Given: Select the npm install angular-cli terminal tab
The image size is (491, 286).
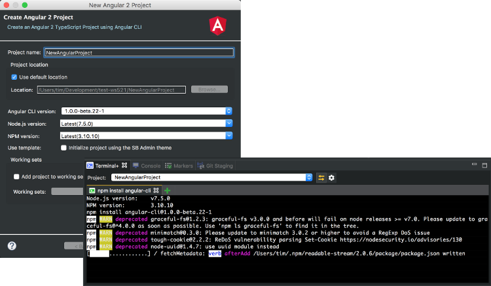Looking at the screenshot, I should coord(124,190).
